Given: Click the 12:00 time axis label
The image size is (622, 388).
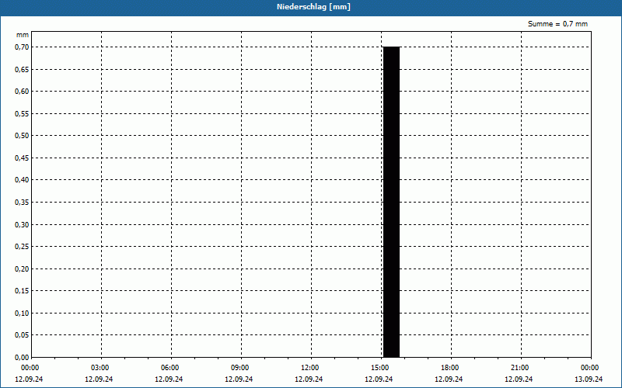Looking at the screenshot, I should (x=309, y=368).
